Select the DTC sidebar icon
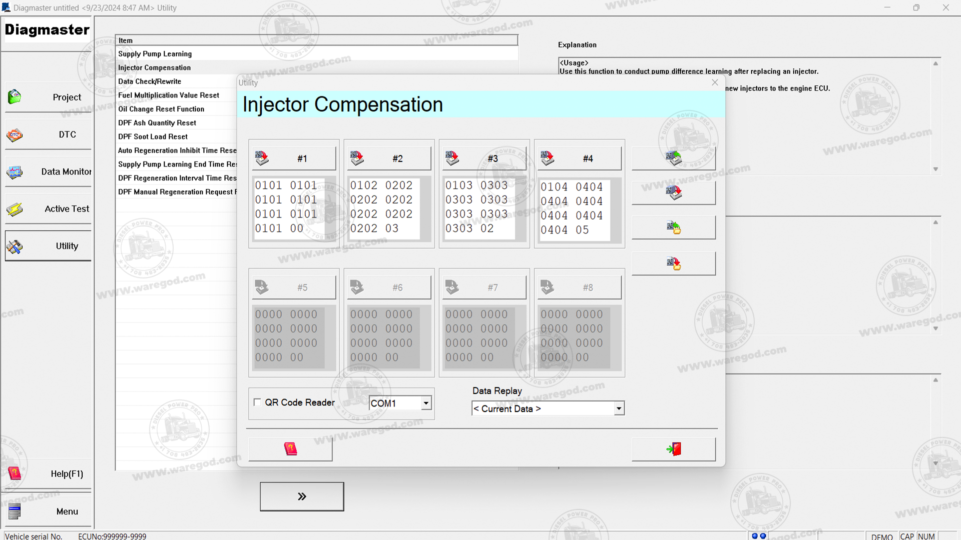The width and height of the screenshot is (961, 540). pos(14,134)
